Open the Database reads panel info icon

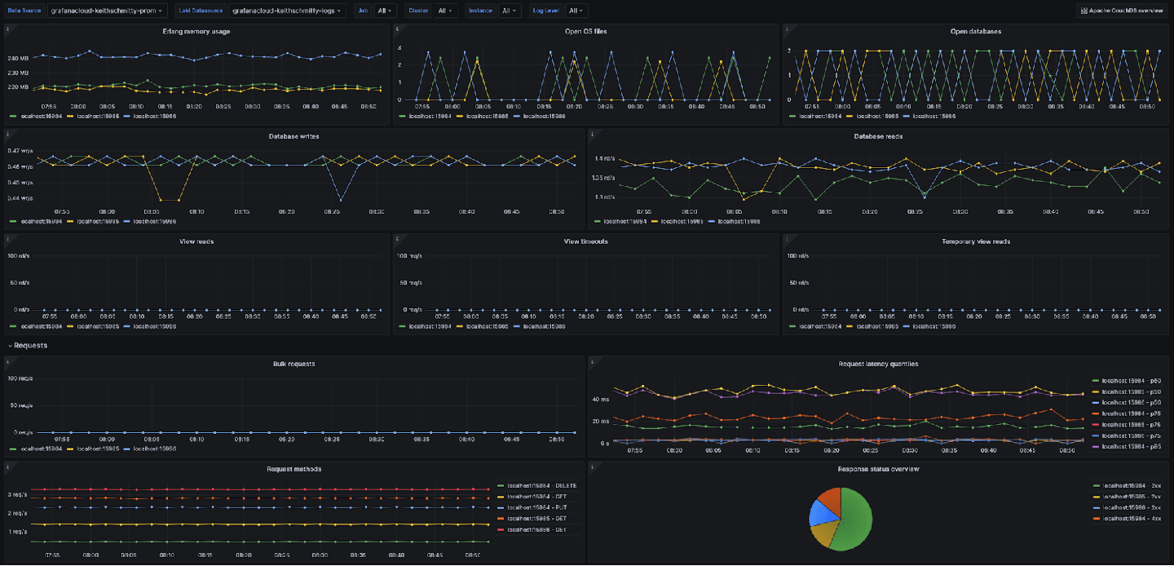click(594, 134)
